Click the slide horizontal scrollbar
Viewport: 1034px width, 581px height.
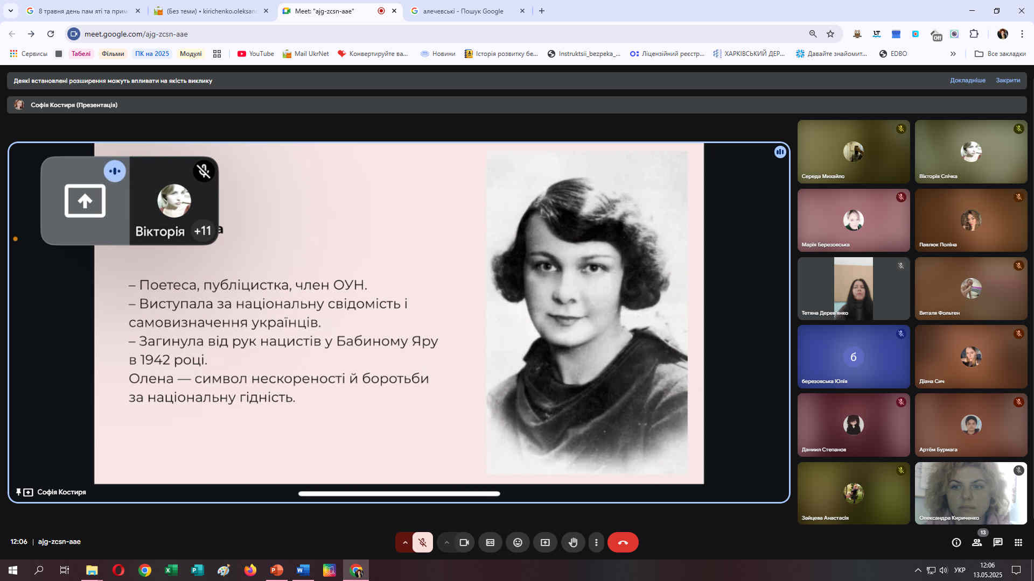tap(399, 493)
